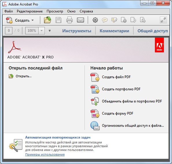Image resolution: width=172 pixels, height=164 pixels.
Task: Click the Создать портфолио PDF icon
Action: click(x=95, y=89)
